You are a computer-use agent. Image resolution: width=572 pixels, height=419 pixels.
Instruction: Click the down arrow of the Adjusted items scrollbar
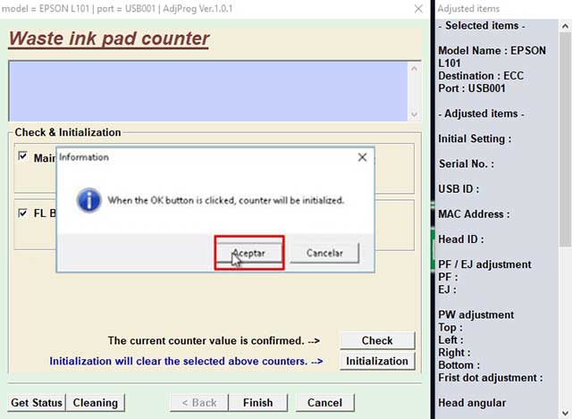click(565, 413)
